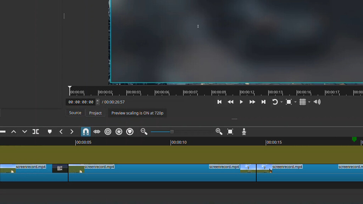The image size is (363, 204).
Task: Click the Record audio microphone icon
Action: pyautogui.click(x=244, y=131)
